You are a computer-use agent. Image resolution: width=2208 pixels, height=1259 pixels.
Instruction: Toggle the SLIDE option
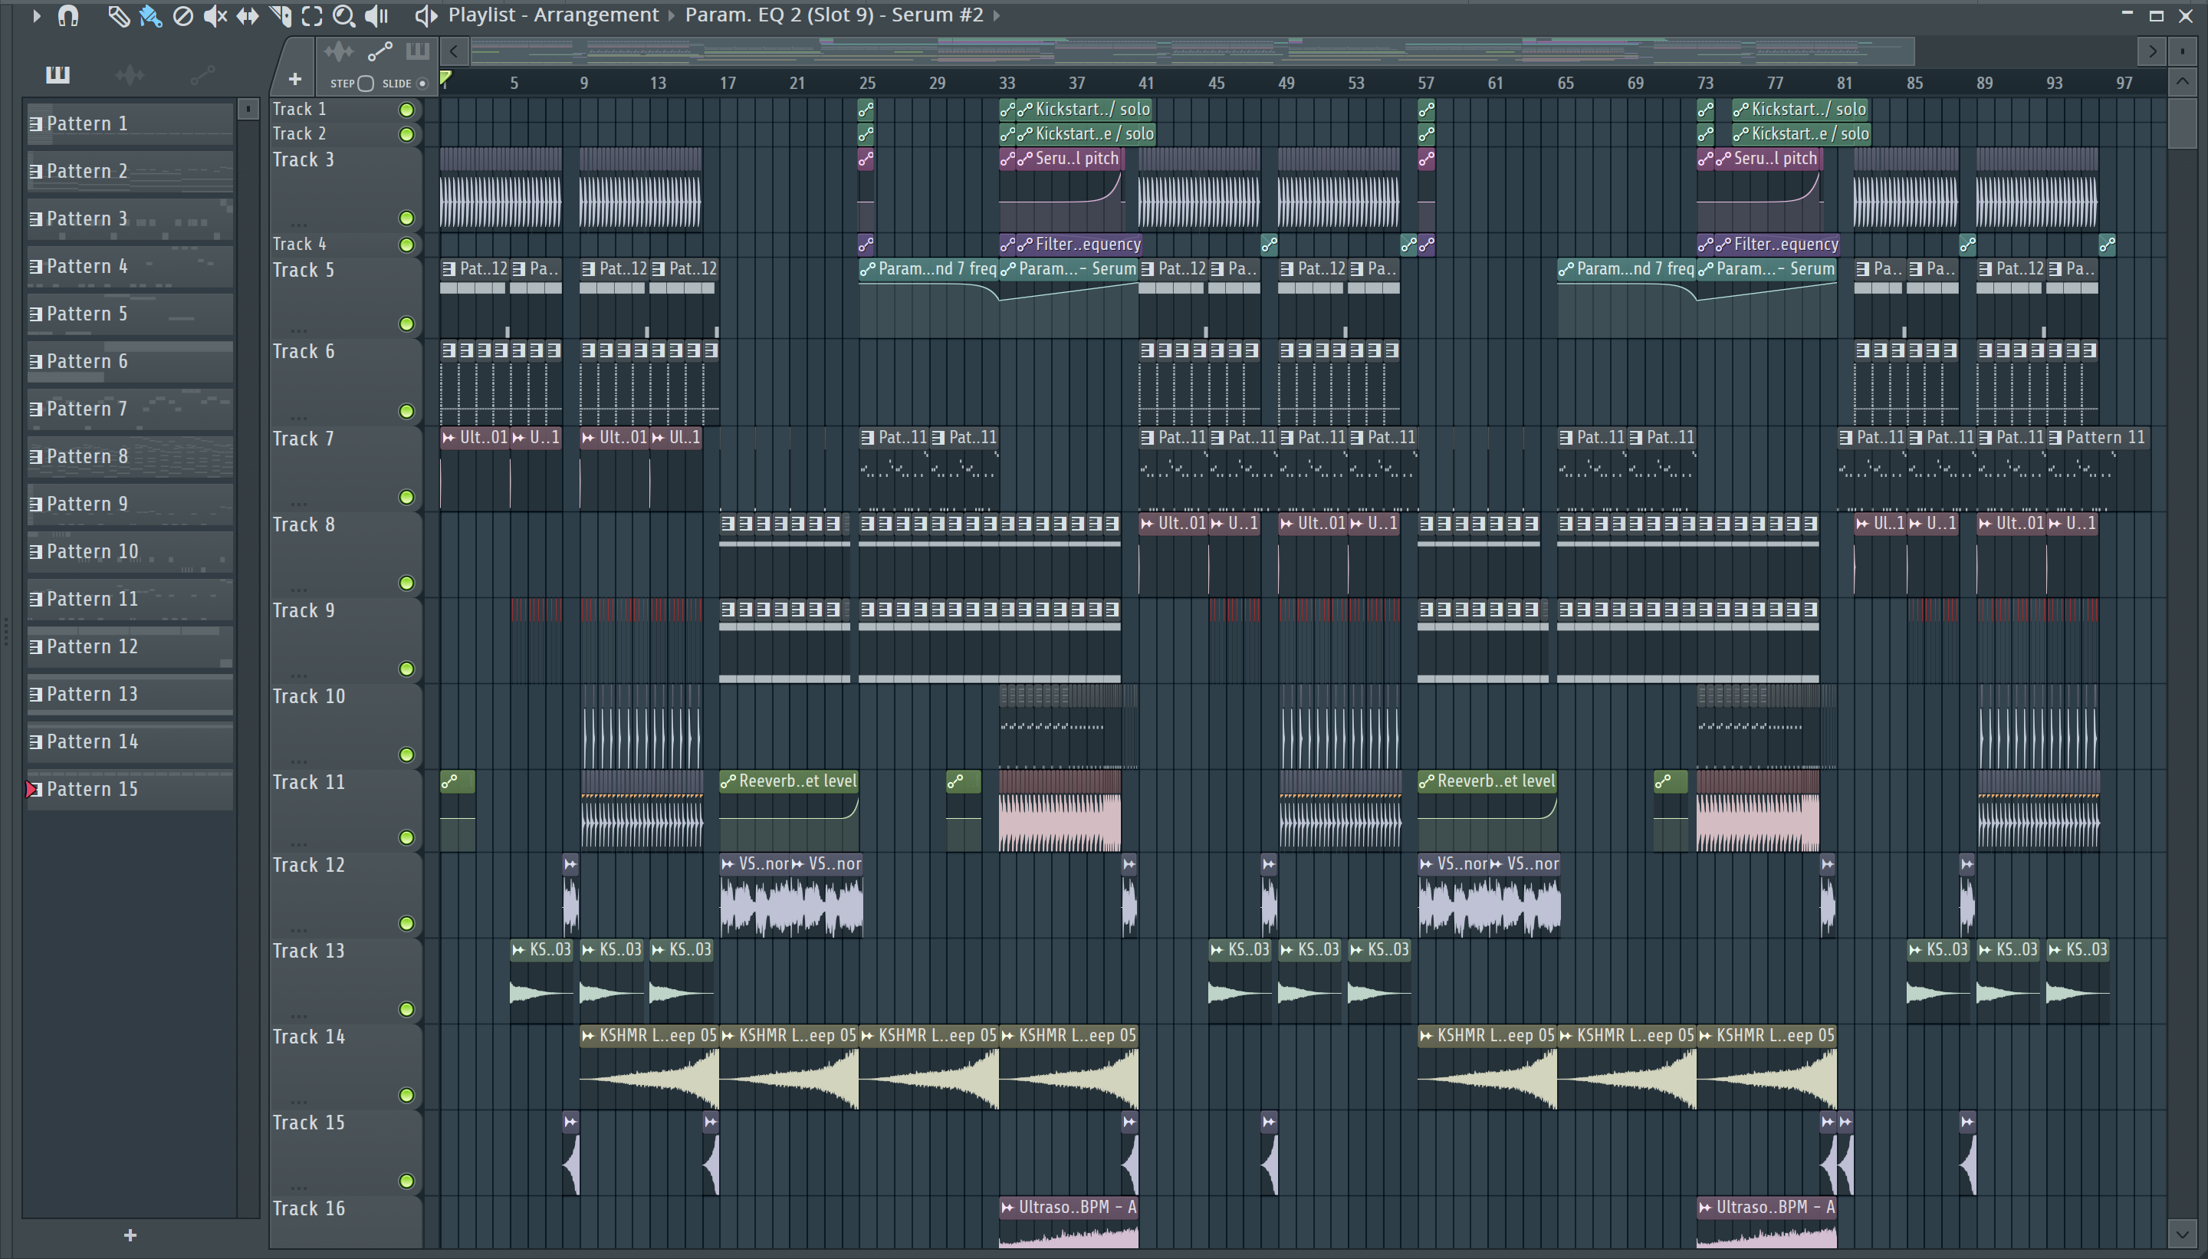422,83
